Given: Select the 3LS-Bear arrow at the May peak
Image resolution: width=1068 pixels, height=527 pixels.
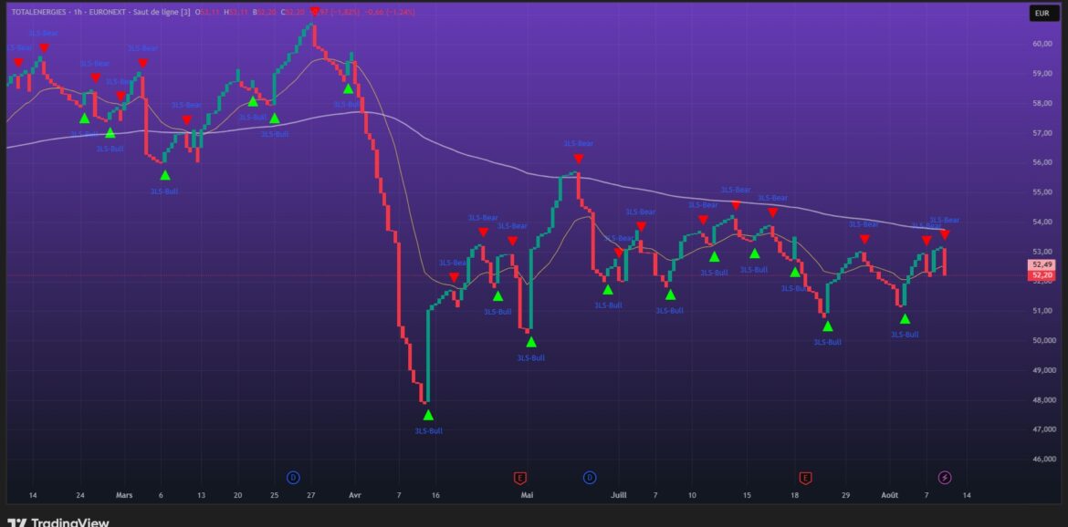Looking at the screenshot, I should click(x=578, y=159).
